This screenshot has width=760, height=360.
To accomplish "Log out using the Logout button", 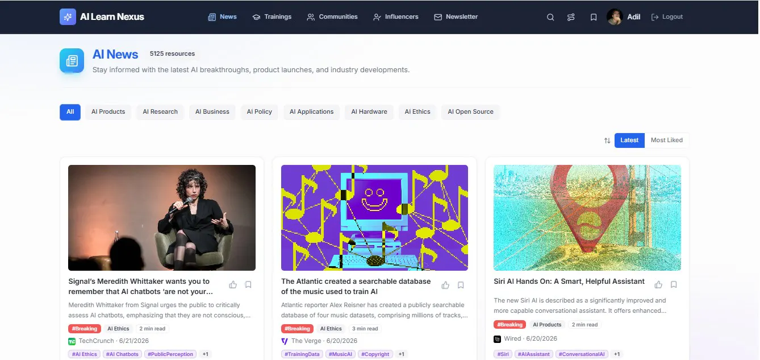I will 667,17.
